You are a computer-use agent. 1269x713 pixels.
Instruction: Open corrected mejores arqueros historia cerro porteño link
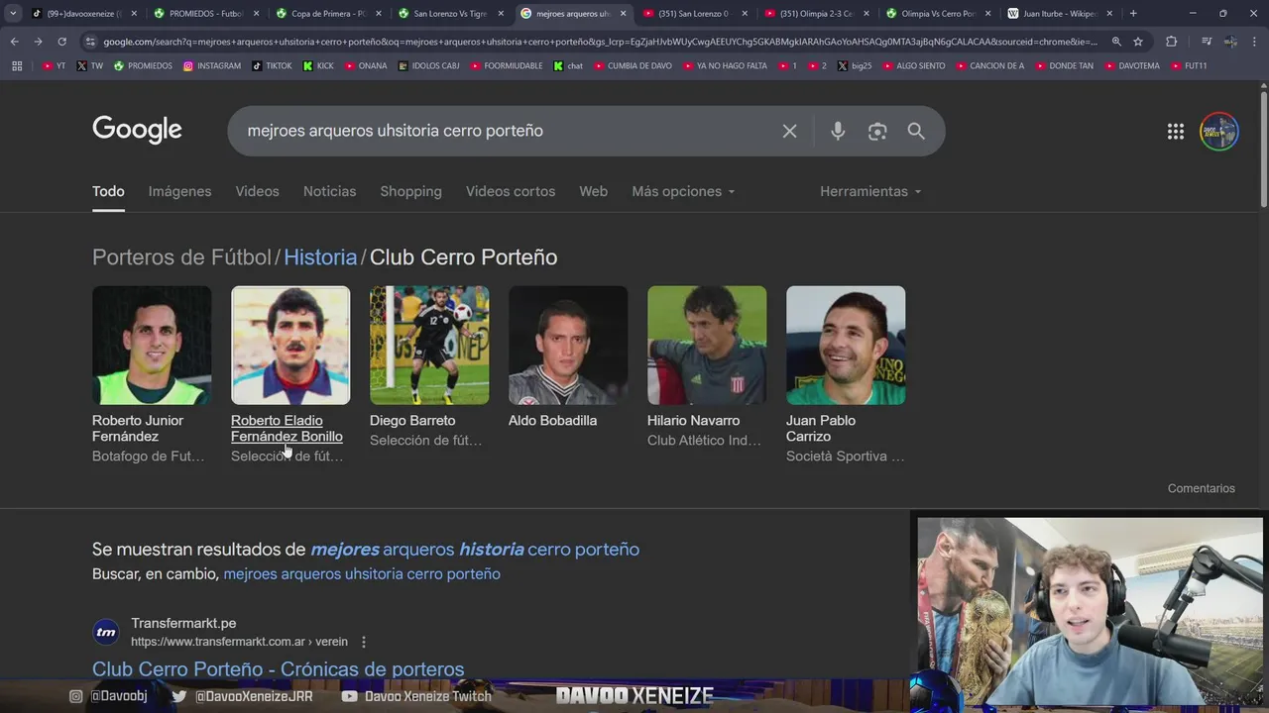pos(475,550)
